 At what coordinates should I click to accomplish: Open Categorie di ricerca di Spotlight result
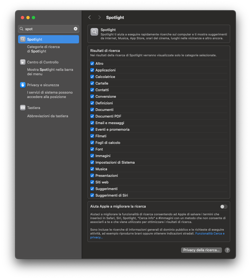click(43, 49)
